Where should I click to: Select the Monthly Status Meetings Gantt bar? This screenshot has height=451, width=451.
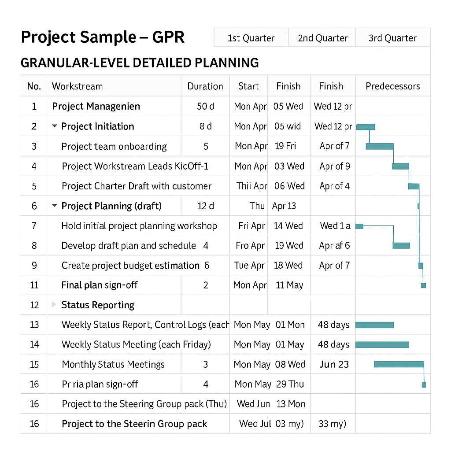click(x=399, y=364)
